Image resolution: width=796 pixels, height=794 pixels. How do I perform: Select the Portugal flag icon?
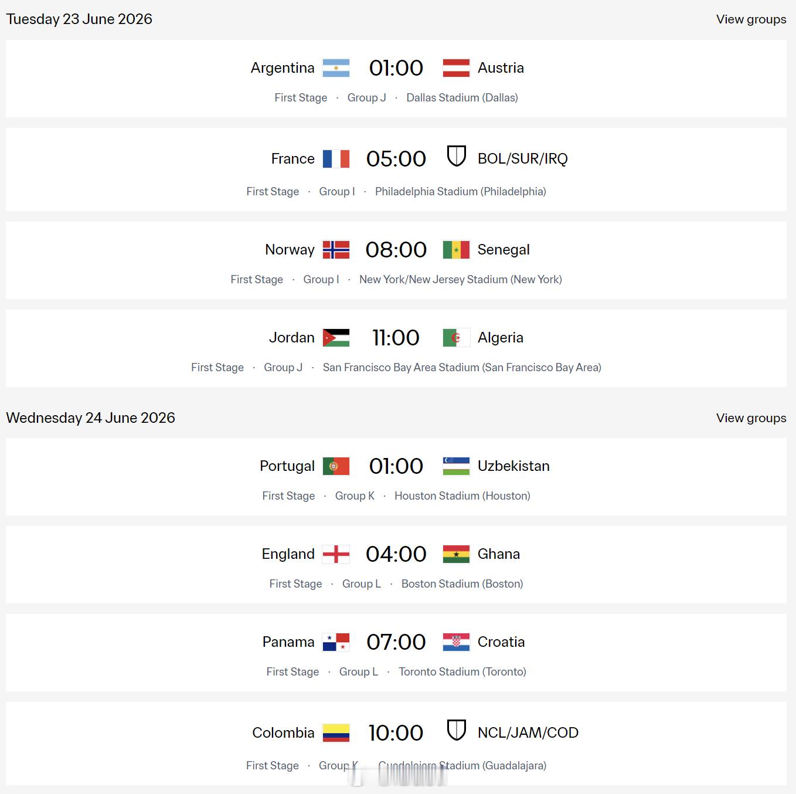click(336, 466)
